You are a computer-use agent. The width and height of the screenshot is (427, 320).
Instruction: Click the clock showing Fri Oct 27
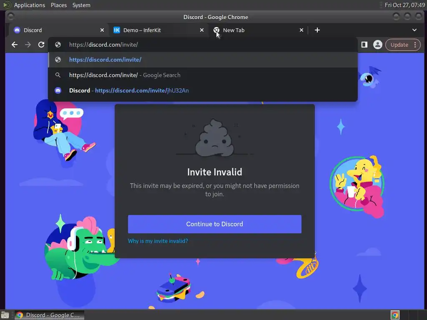404,5
